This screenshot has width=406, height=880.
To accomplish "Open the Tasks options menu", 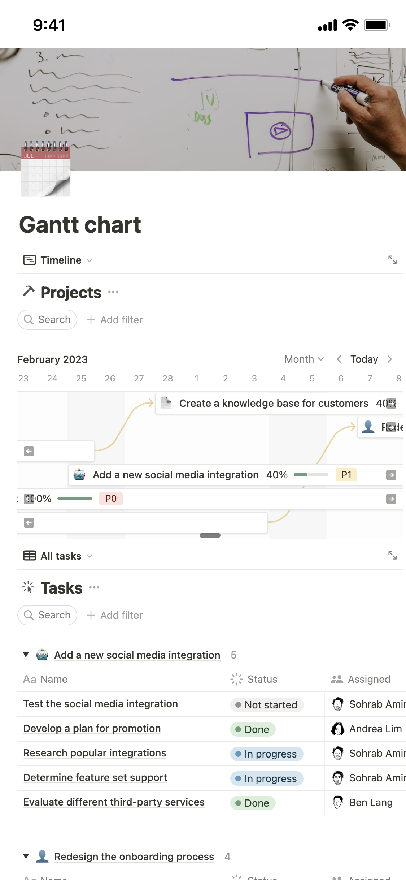I will (x=93, y=587).
